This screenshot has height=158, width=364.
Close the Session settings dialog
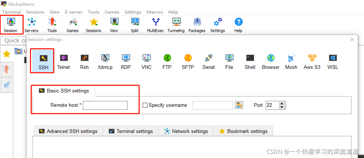[352, 39]
